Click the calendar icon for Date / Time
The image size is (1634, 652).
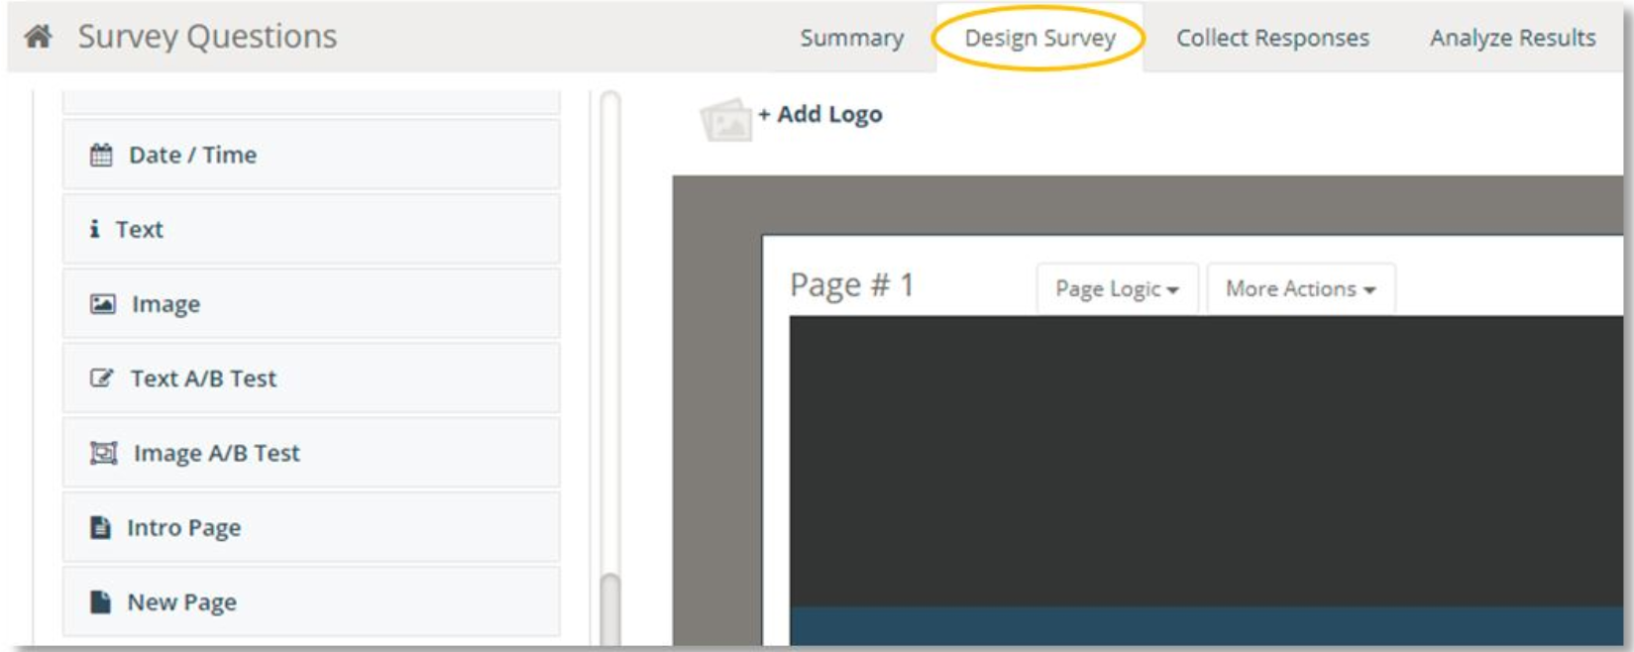[x=101, y=155]
